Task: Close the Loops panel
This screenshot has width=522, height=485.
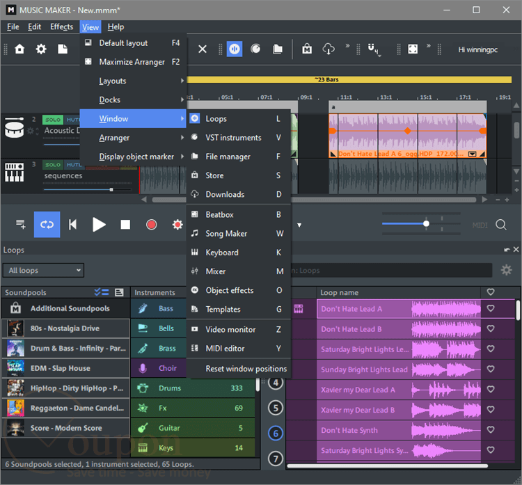Action: click(x=516, y=249)
